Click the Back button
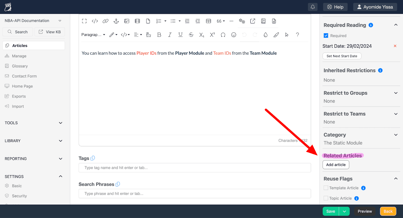 (x=388, y=211)
